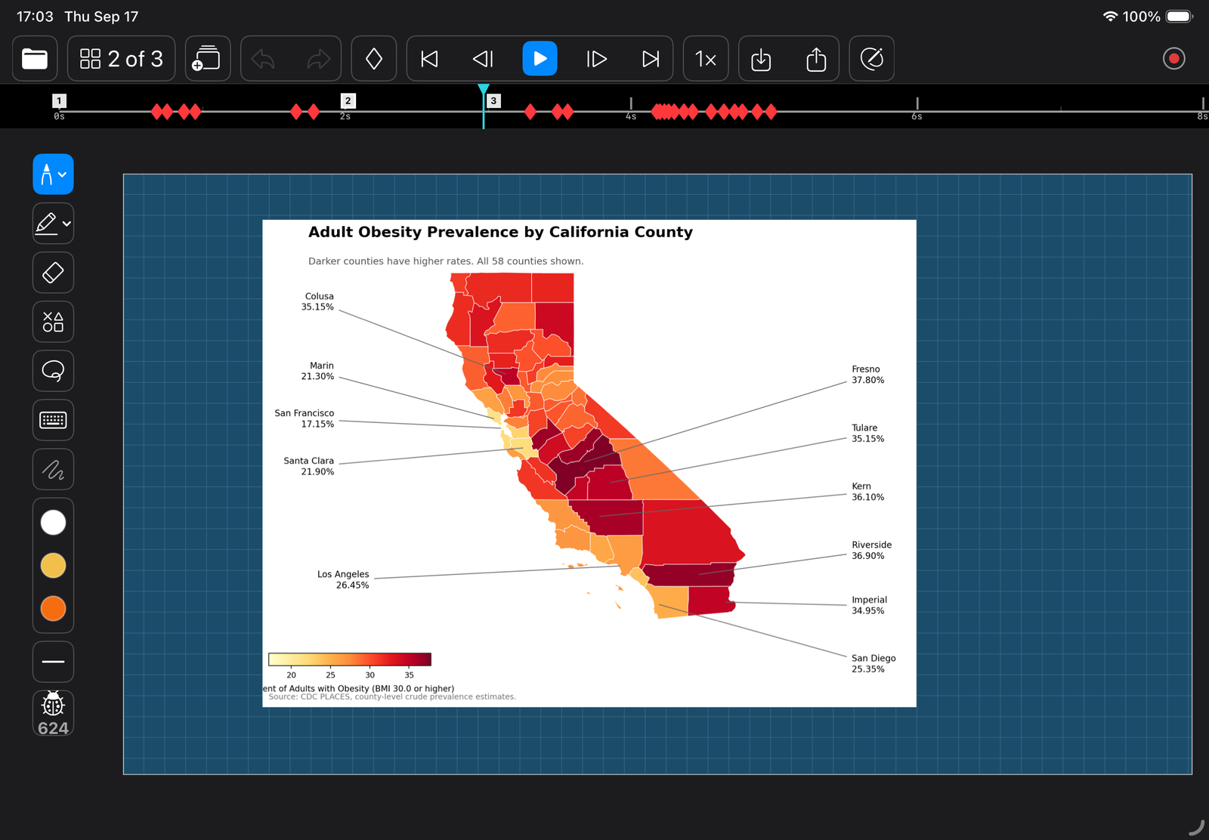Image resolution: width=1209 pixels, height=840 pixels.
Task: Click the chart title 'Adult Obesity Prevalence by California County'
Action: coord(500,232)
